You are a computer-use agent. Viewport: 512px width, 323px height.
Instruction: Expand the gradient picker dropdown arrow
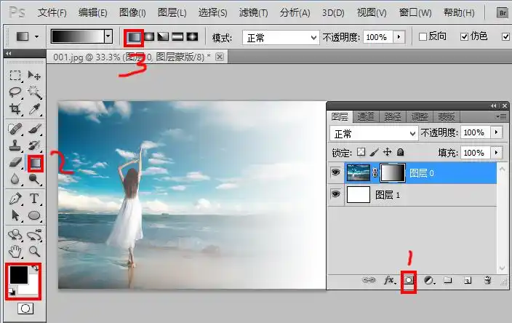click(108, 36)
